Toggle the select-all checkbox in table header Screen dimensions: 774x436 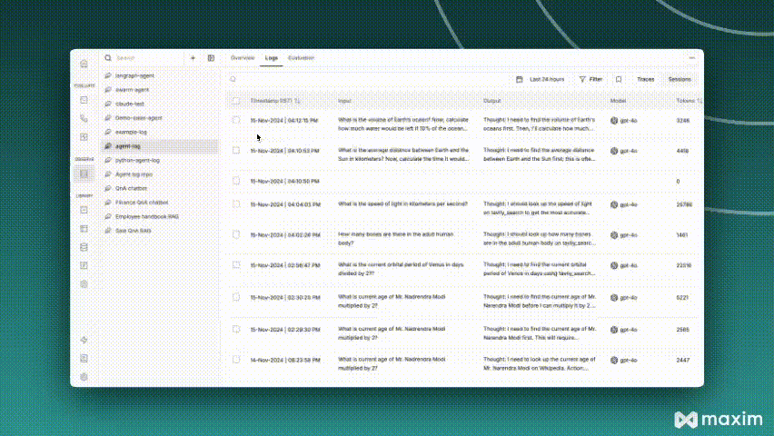236,101
